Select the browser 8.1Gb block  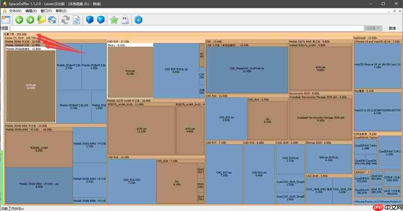coord(130,72)
